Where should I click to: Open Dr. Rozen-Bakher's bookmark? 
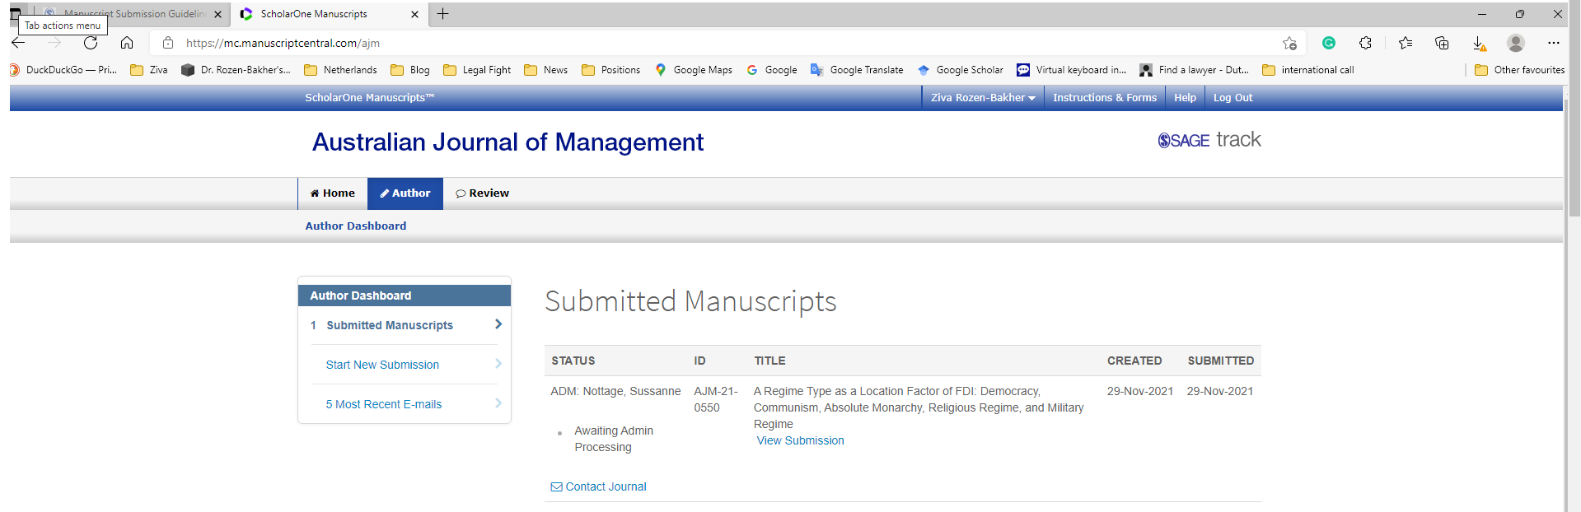[x=236, y=70]
